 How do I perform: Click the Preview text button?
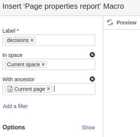[x=127, y=23]
